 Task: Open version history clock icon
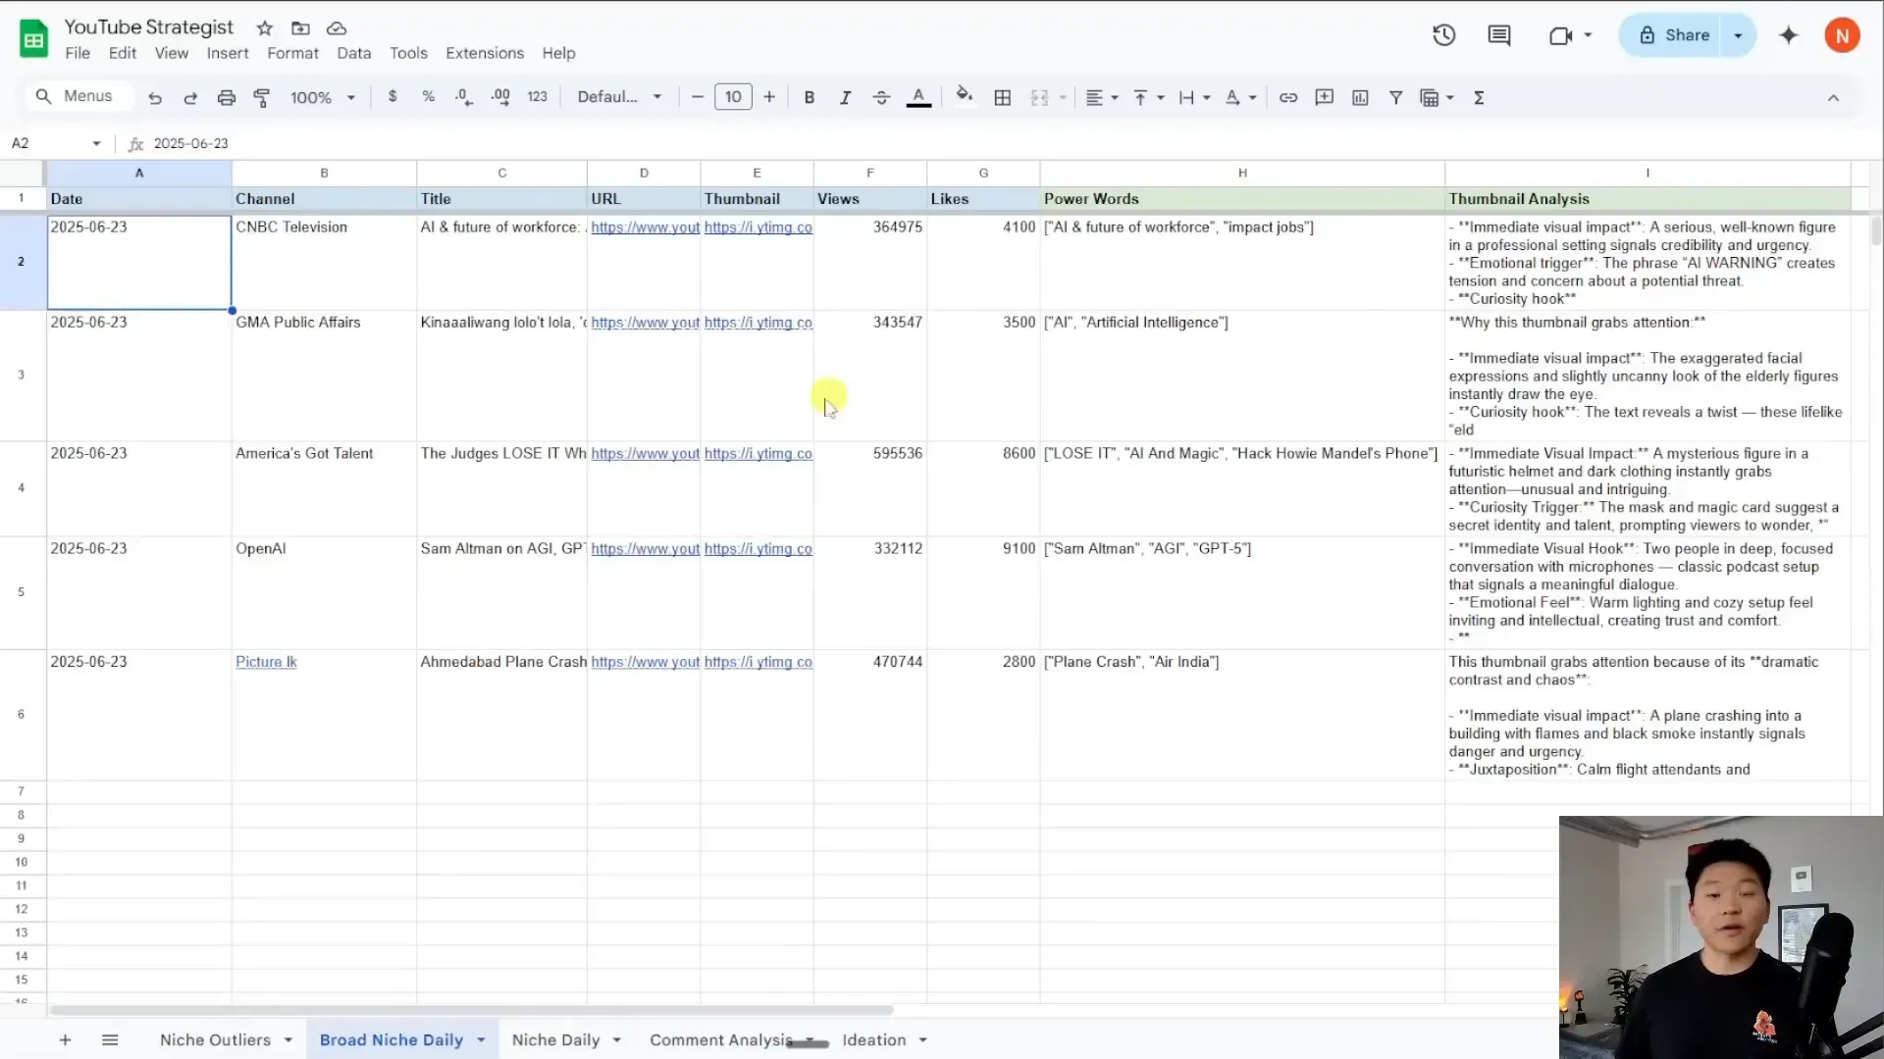click(x=1443, y=35)
